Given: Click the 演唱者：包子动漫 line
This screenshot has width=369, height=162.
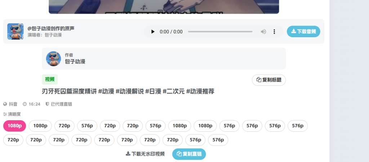Looking at the screenshot, I should (x=44, y=35).
